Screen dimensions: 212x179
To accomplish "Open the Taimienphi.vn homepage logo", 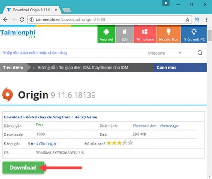I will 18,33.
